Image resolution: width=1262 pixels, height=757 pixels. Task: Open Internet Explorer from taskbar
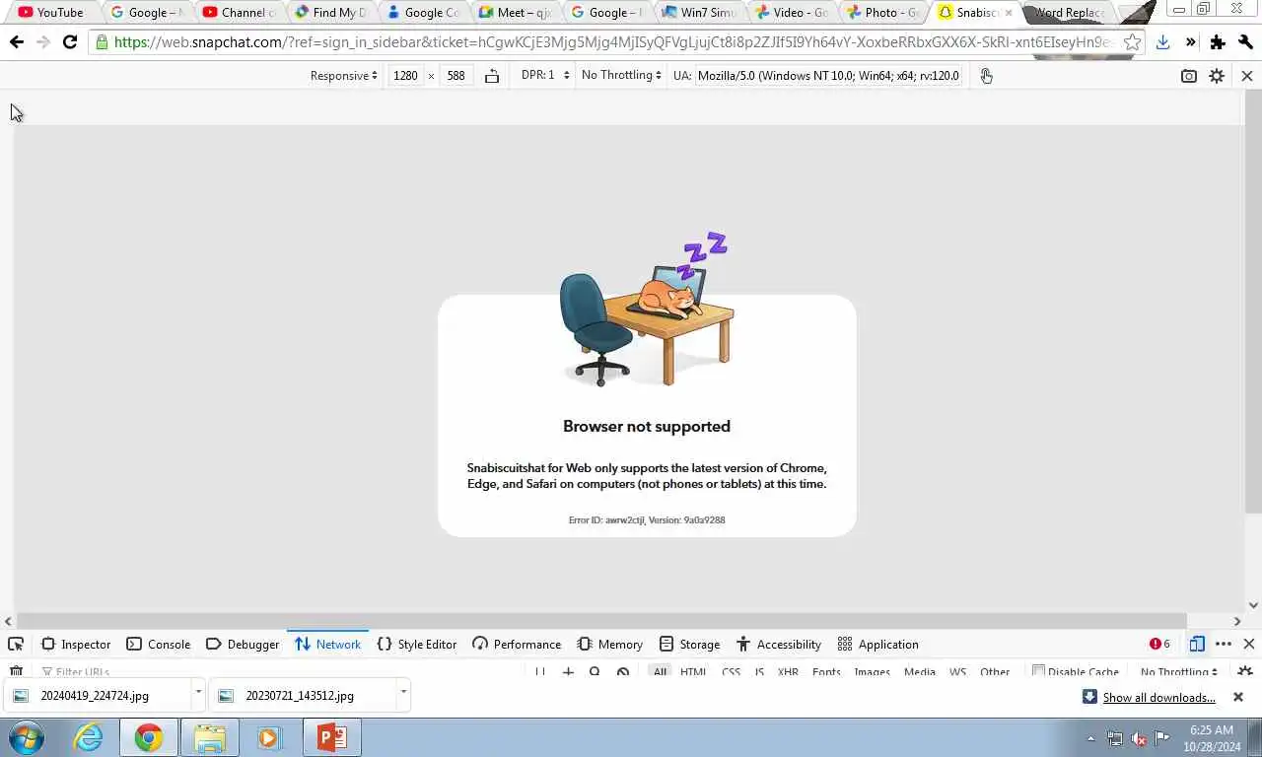coord(88,737)
